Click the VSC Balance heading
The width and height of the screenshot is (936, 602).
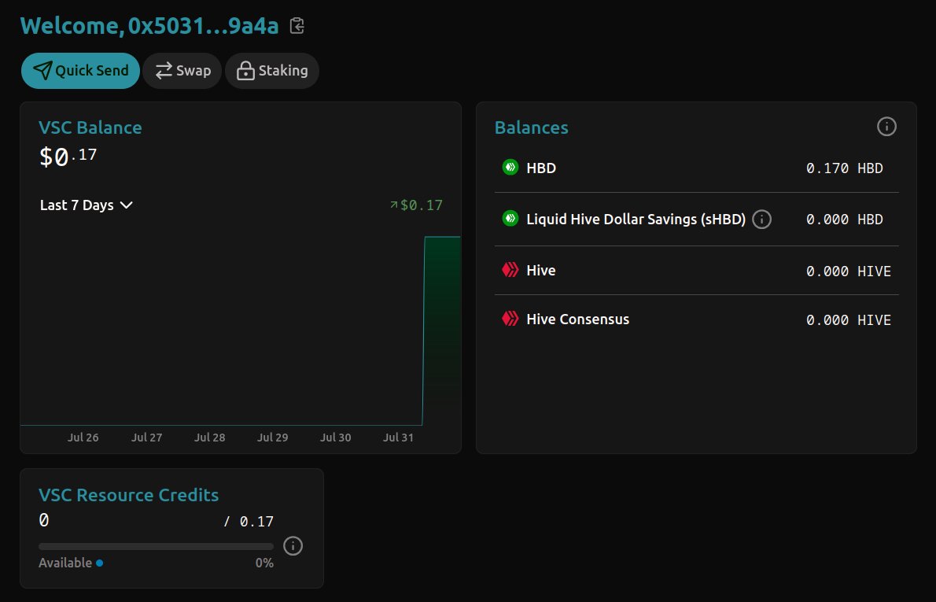pos(90,127)
